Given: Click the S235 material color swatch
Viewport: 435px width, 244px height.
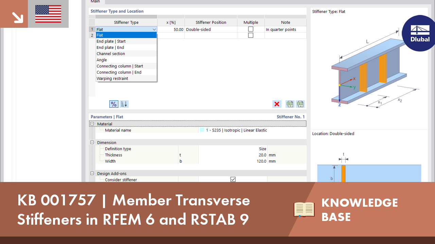Looking at the screenshot, I should click(202, 130).
